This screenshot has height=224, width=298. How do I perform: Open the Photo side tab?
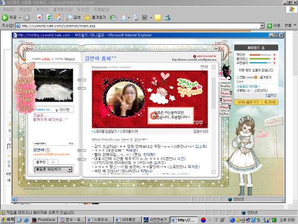(x=225, y=93)
